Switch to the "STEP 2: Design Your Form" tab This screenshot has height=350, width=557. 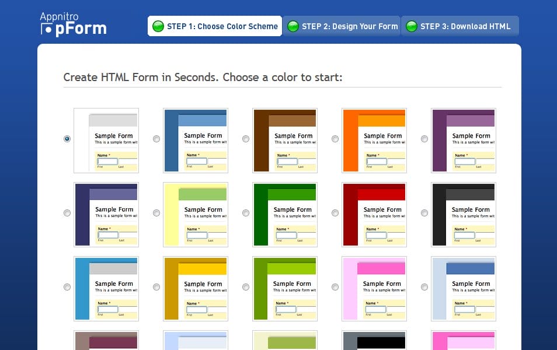coord(346,26)
